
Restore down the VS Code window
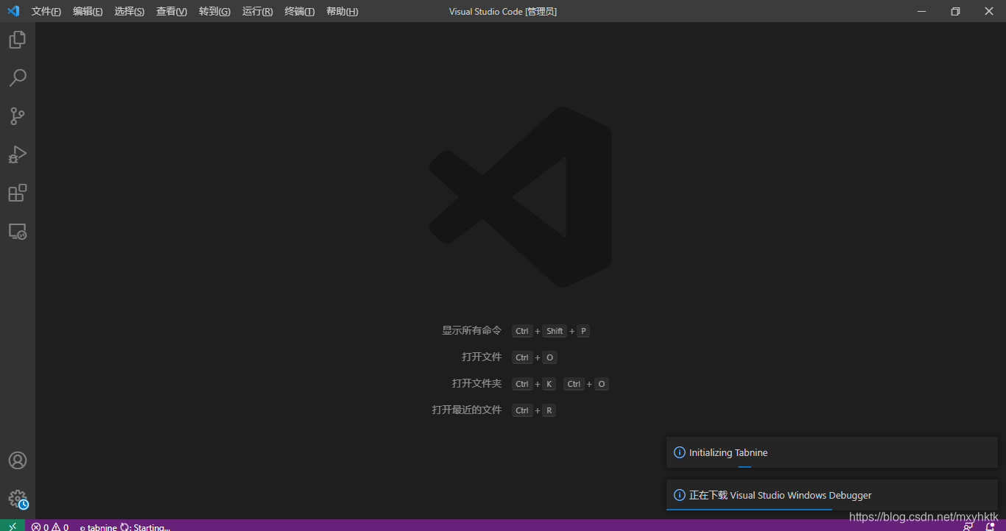955,11
